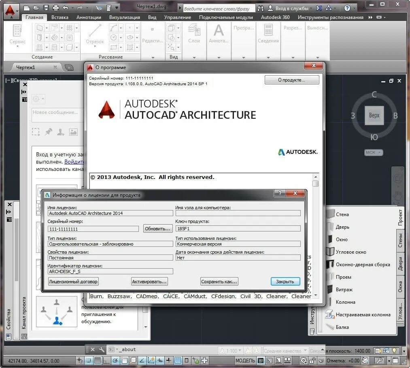
Task: Switch to the Визуализация ribbon tab
Action: (x=125, y=17)
